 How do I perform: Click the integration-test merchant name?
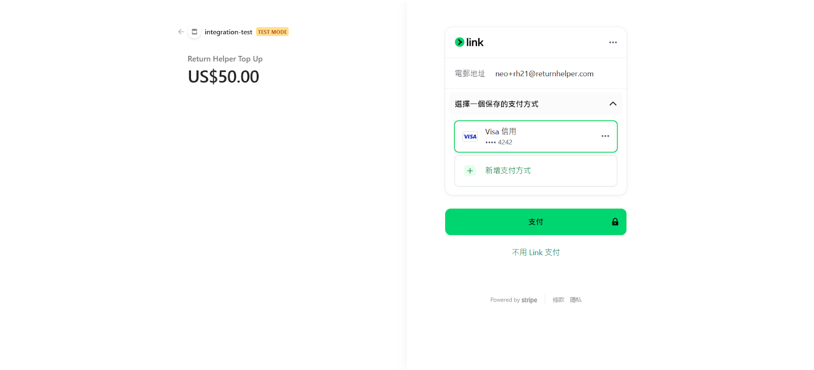228,32
